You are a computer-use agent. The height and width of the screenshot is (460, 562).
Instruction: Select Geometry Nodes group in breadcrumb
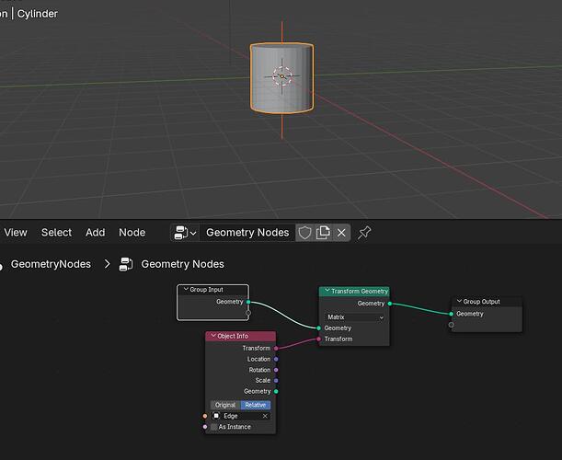(x=182, y=264)
